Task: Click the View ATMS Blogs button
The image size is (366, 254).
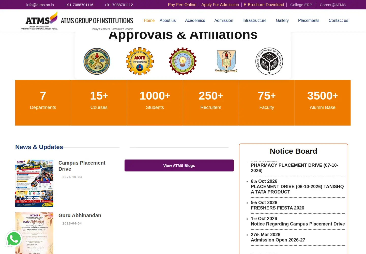Action: click(179, 166)
